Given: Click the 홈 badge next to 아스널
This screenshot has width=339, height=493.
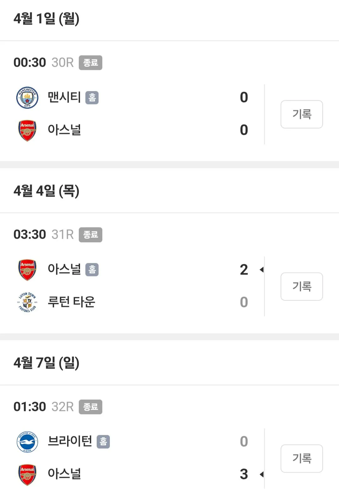Looking at the screenshot, I should [x=92, y=270].
